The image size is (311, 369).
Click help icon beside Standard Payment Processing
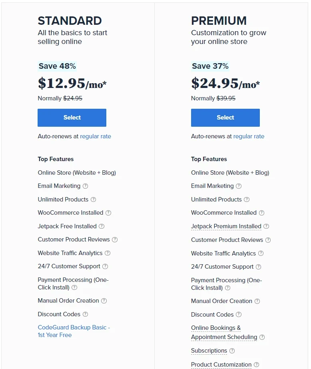click(74, 287)
